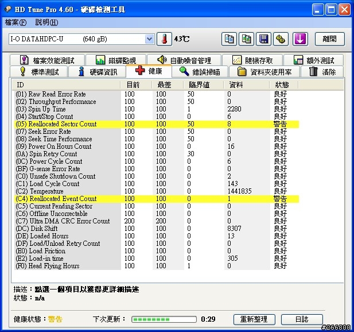
Task: Switch to the 清除 erase tab
Action: coord(322,72)
